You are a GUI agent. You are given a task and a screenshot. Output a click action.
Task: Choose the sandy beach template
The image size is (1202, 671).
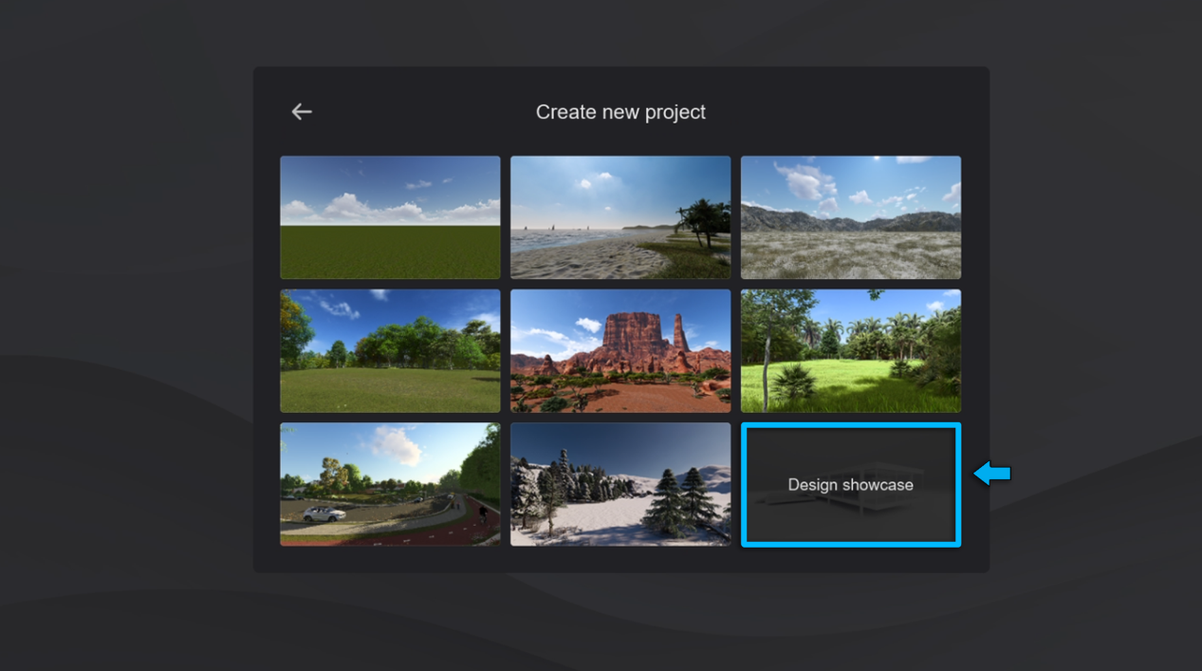point(620,217)
